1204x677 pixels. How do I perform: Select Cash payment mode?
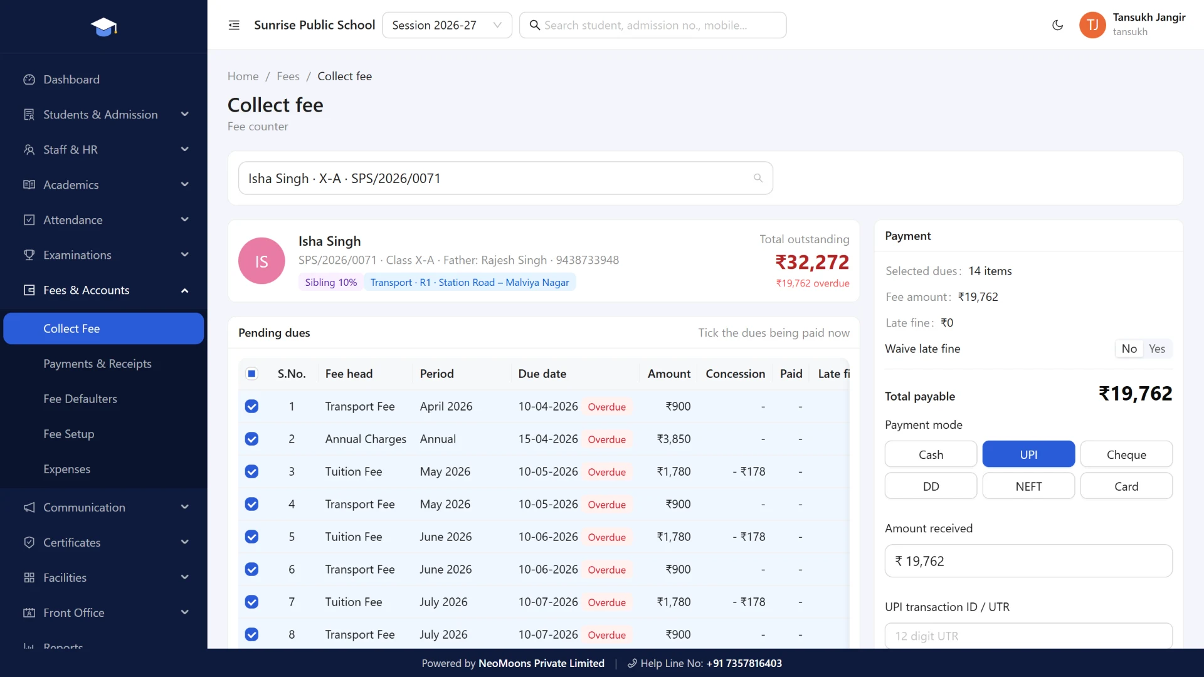931,454
